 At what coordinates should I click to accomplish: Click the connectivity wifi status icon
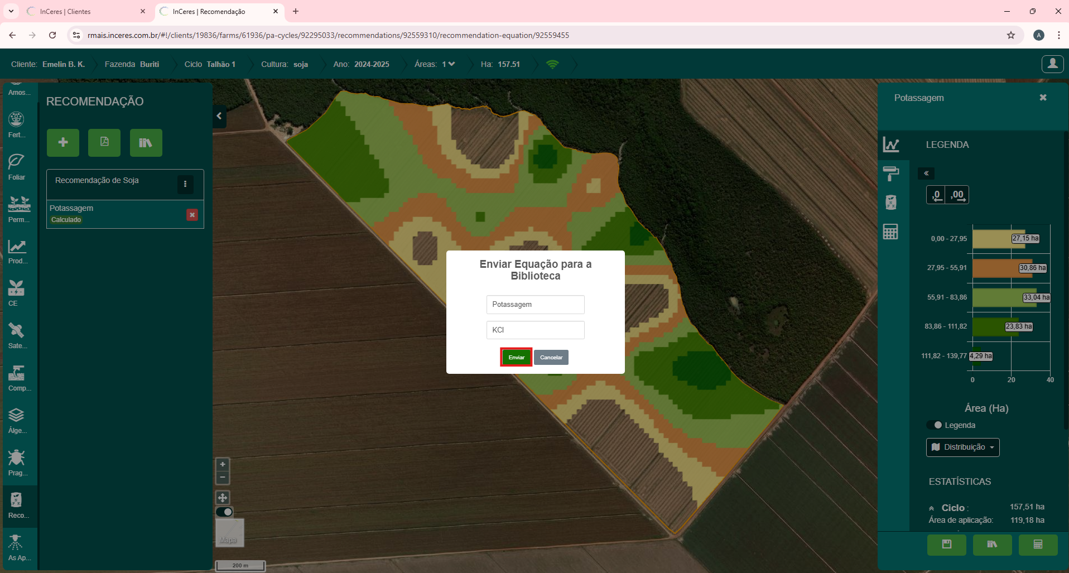point(552,64)
